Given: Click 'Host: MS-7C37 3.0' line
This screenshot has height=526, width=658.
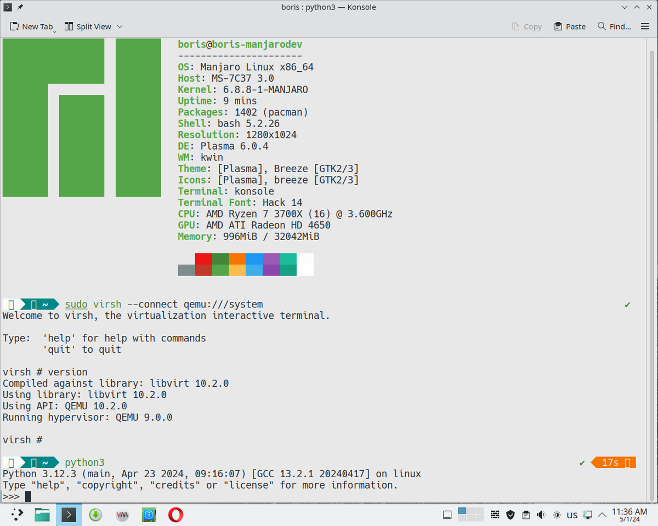Looking at the screenshot, I should (226, 78).
